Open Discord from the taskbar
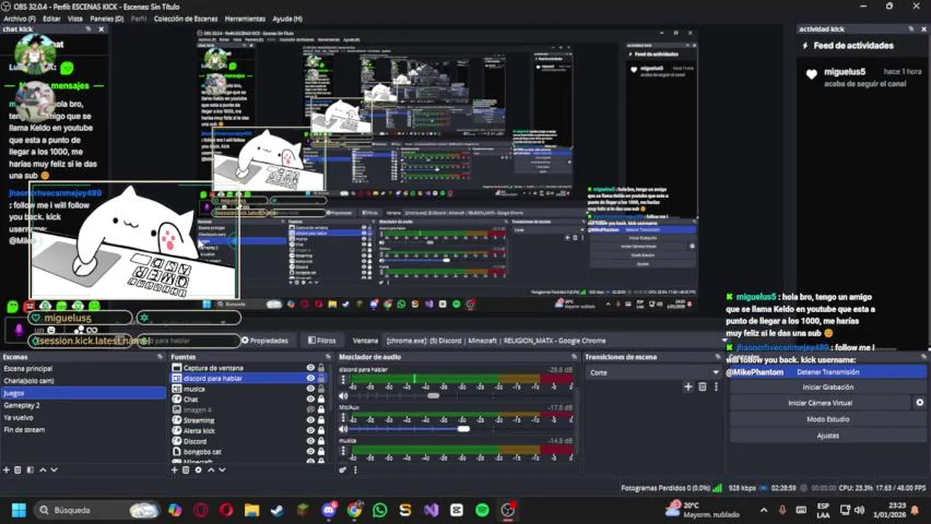The image size is (931, 524). pos(329,510)
